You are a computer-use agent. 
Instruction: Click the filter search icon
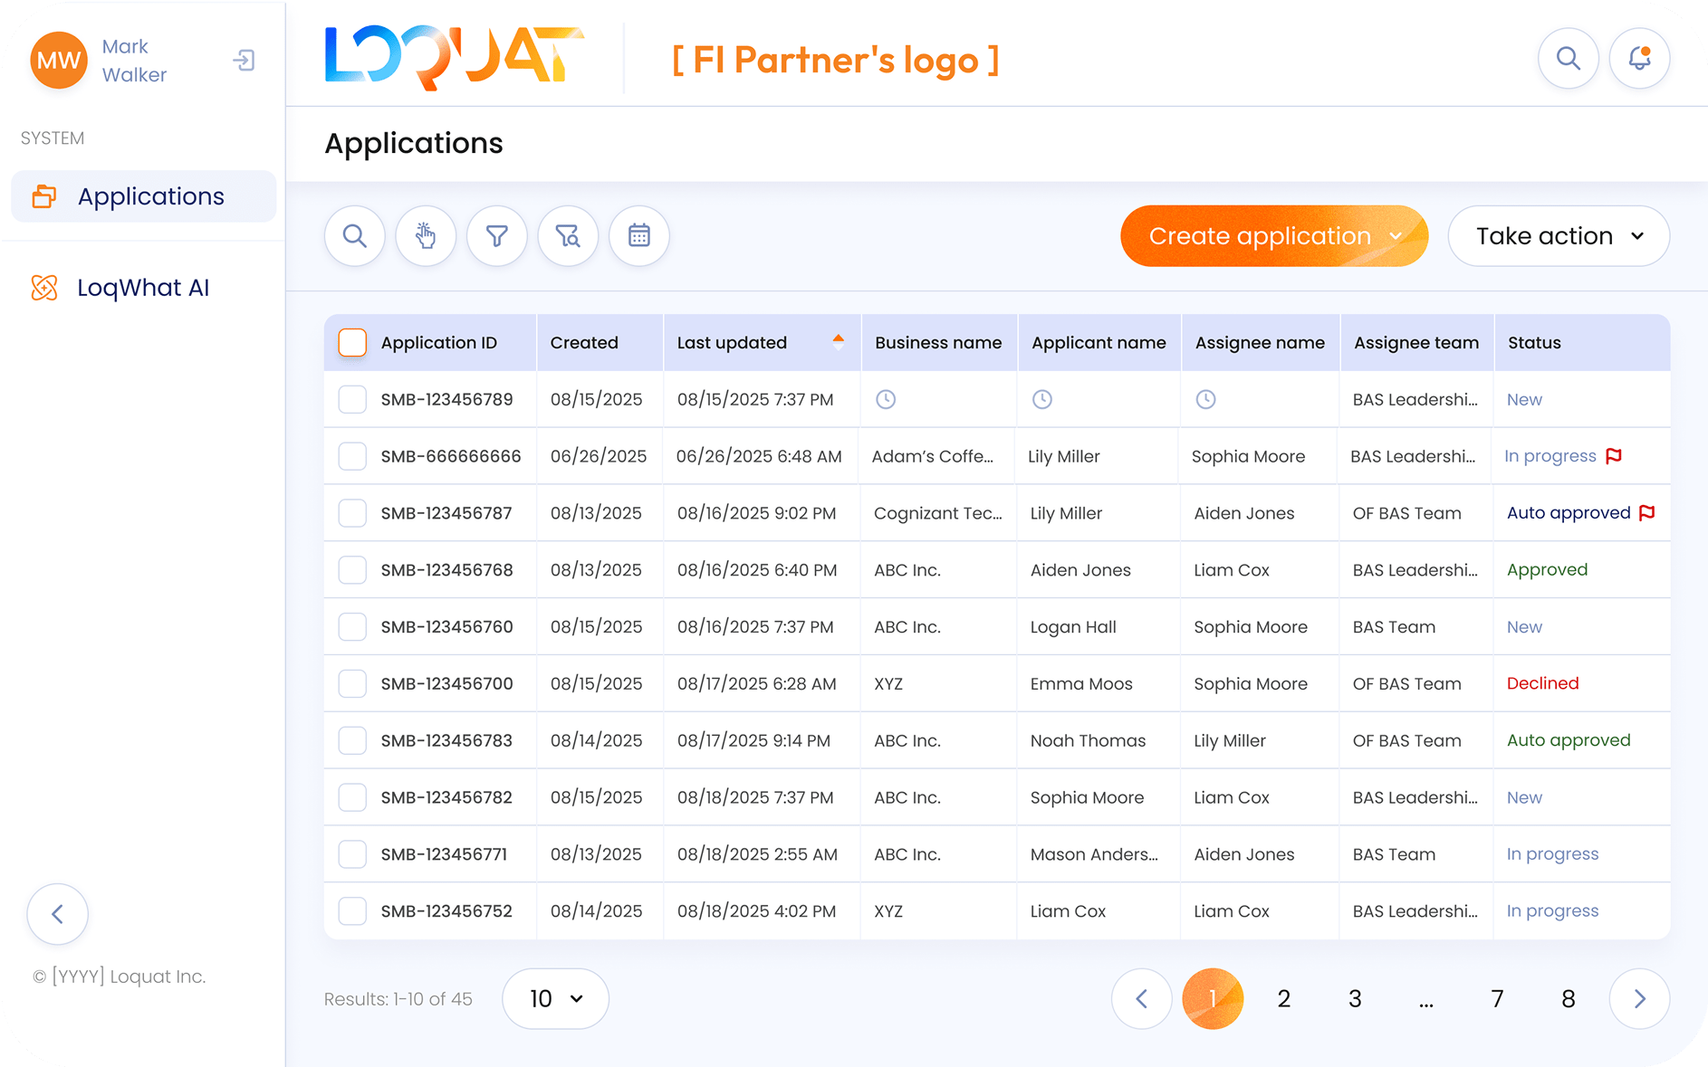[x=568, y=235]
